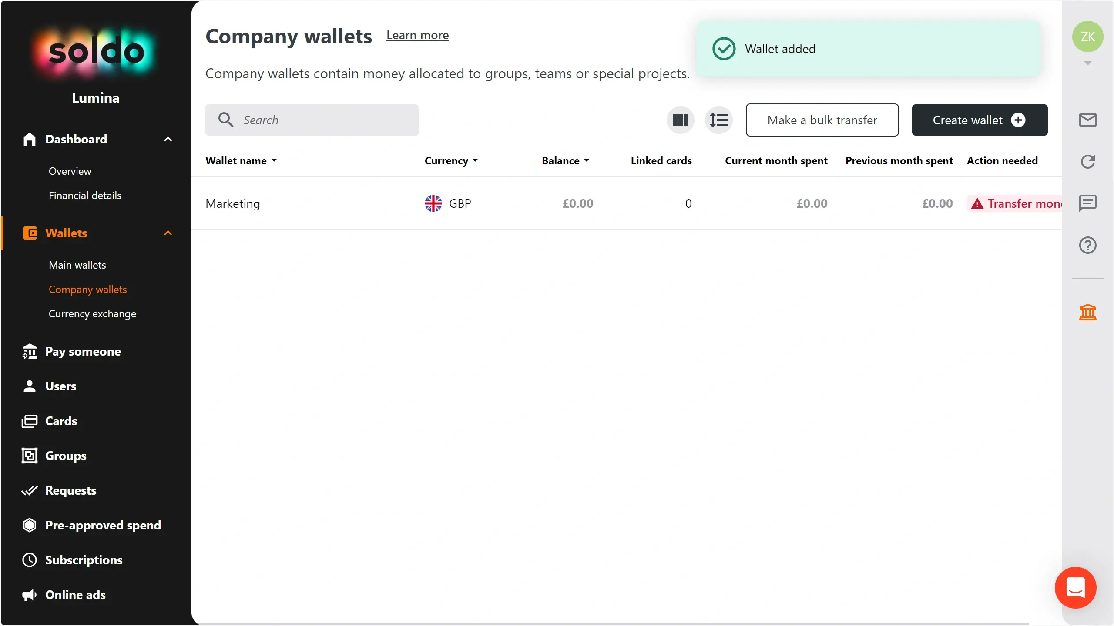Screen dimensions: 1114x626
Task: Click the Requests double-check icon
Action: coord(30,490)
